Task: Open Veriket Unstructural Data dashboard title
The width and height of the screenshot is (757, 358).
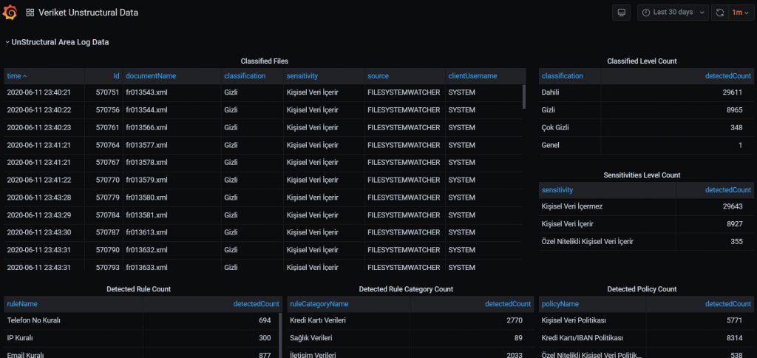Action: (x=89, y=13)
